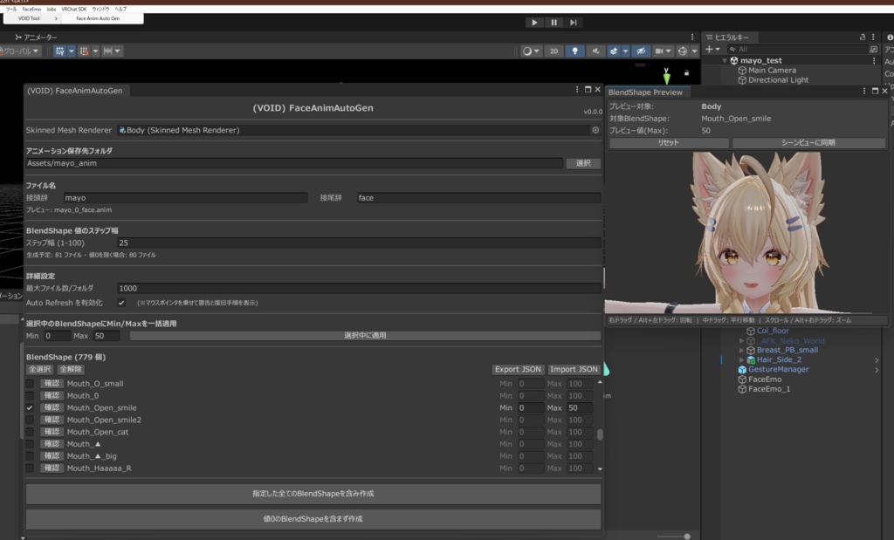Switch to the アニメーター tab

36,37
